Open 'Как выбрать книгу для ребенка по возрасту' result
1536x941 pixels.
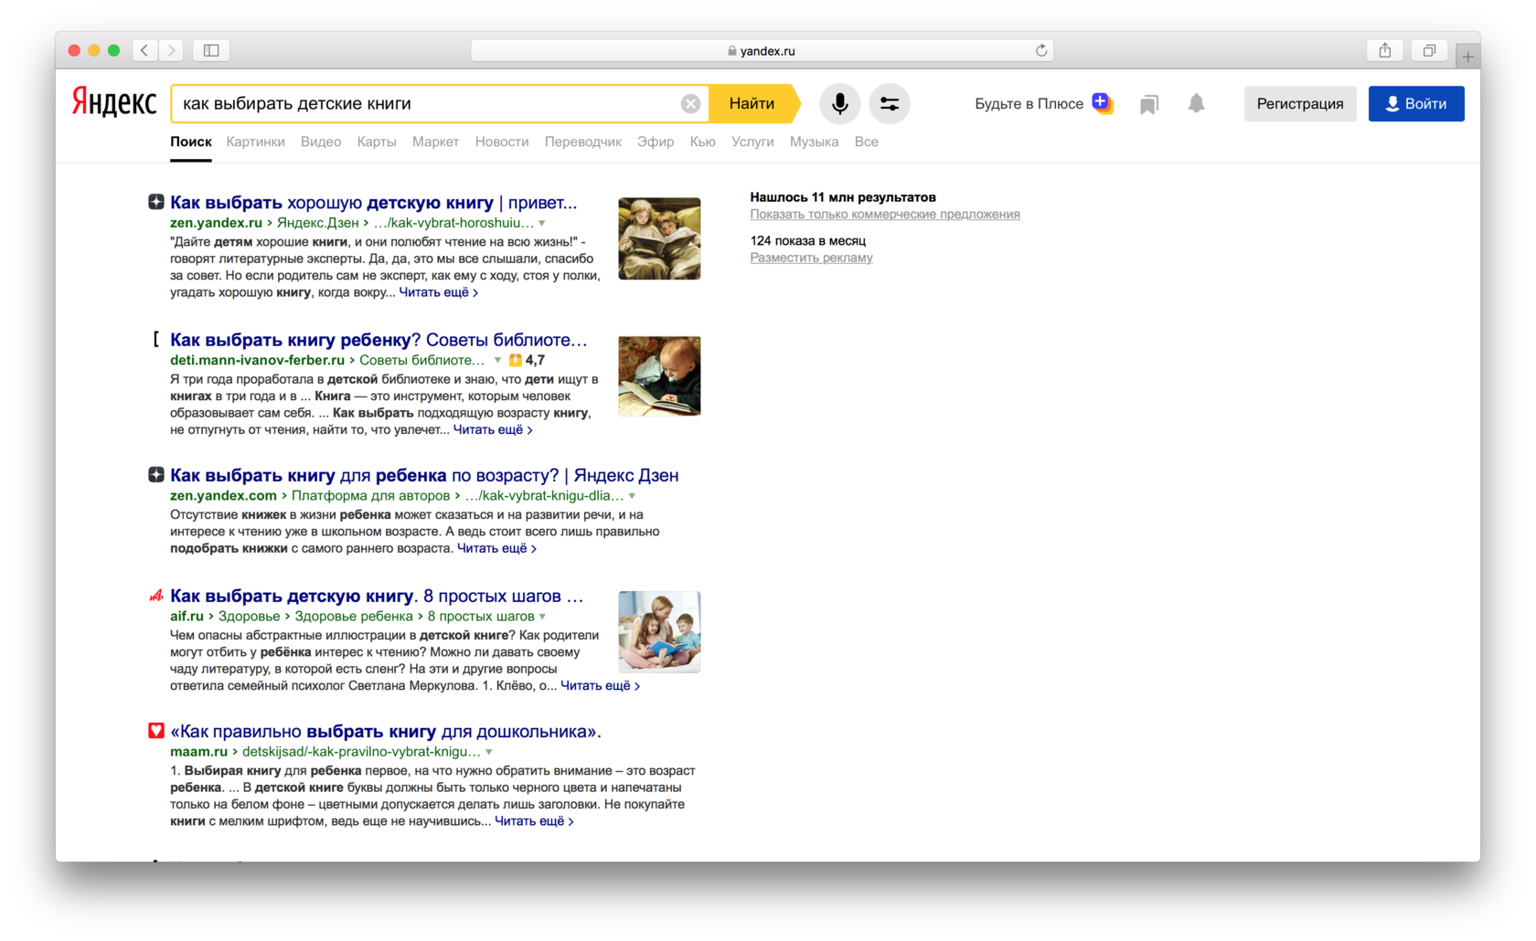424,475
